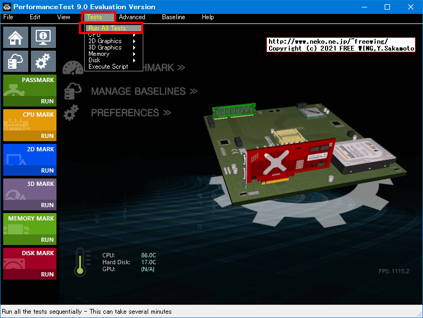This screenshot has width=423, height=318.
Task: Run the PassMark rating tile
Action: (30, 91)
